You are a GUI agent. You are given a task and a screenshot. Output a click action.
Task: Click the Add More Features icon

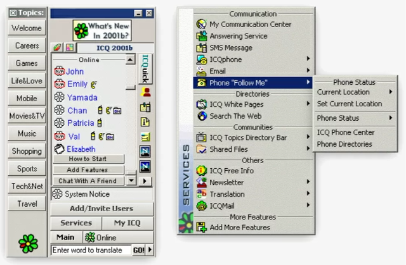tap(202, 227)
